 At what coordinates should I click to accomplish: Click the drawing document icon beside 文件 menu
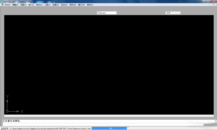click(x=2, y=5)
